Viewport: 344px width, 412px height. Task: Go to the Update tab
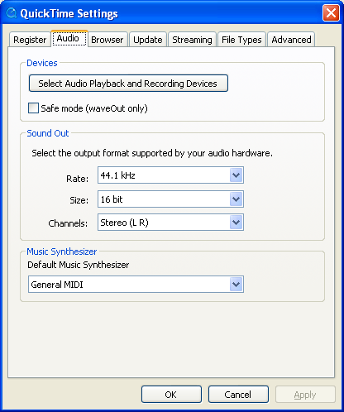[x=148, y=40]
